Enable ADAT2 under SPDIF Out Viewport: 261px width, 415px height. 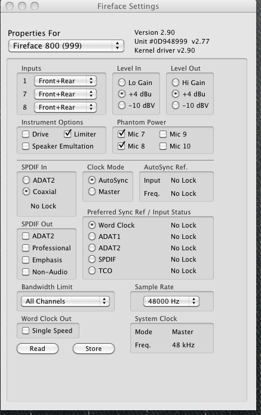(x=26, y=236)
